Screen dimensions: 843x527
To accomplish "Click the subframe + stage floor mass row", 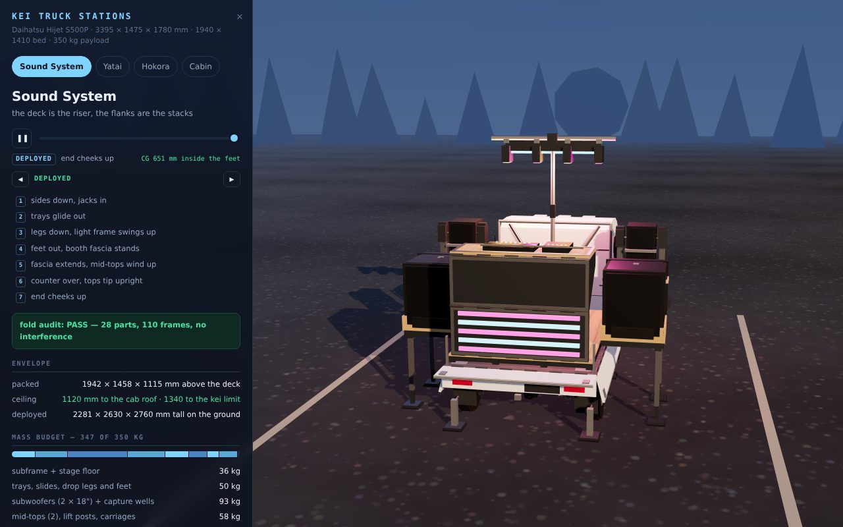I will (x=126, y=471).
